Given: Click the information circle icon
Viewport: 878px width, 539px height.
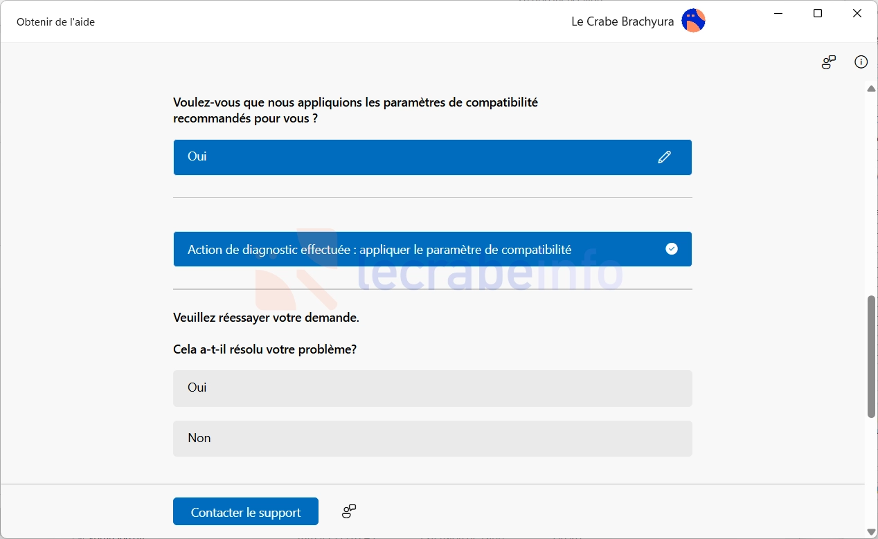Looking at the screenshot, I should pyautogui.click(x=861, y=62).
